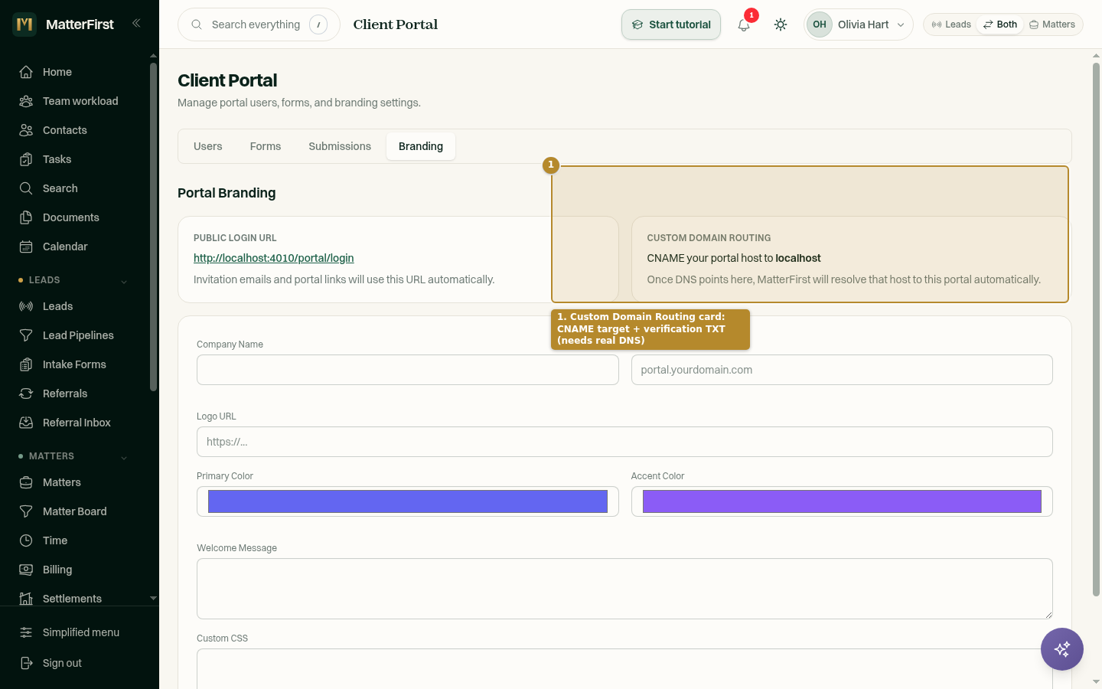Screen dimensions: 1102x689
Task: Click the Start tutorial button
Action: pos(671,24)
